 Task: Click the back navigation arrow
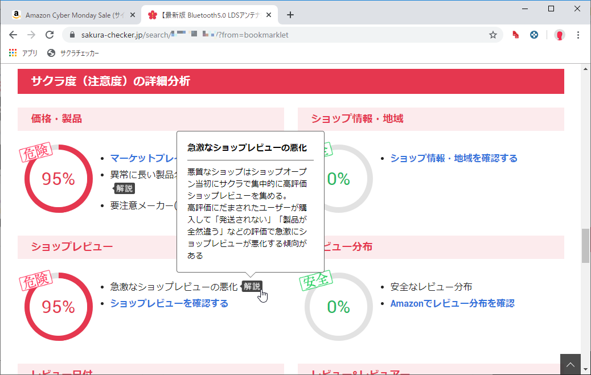[13, 34]
